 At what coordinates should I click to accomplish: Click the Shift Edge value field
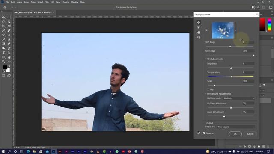click(x=248, y=42)
